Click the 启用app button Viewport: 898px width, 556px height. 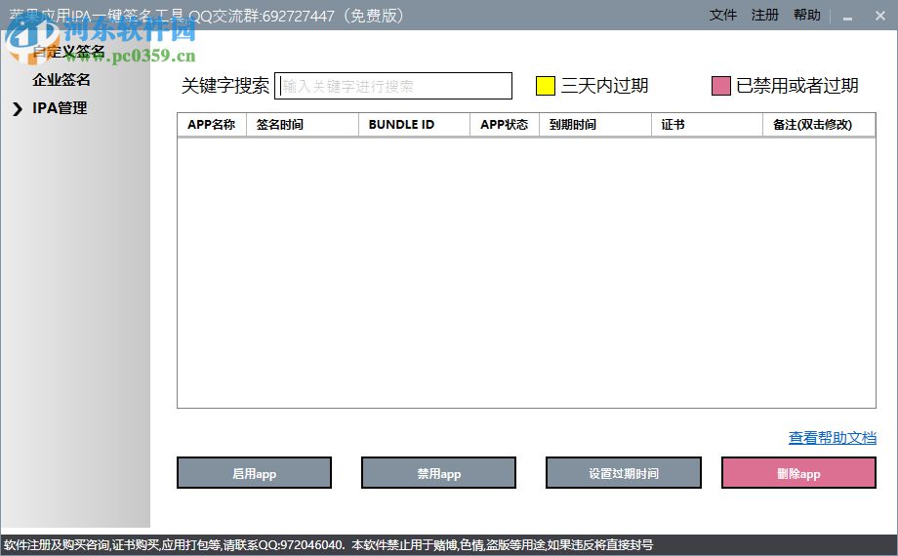click(x=255, y=473)
